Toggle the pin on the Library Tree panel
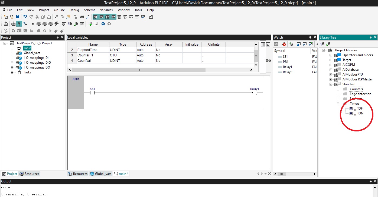Viewport: 378px width, 197px height. click(370, 37)
